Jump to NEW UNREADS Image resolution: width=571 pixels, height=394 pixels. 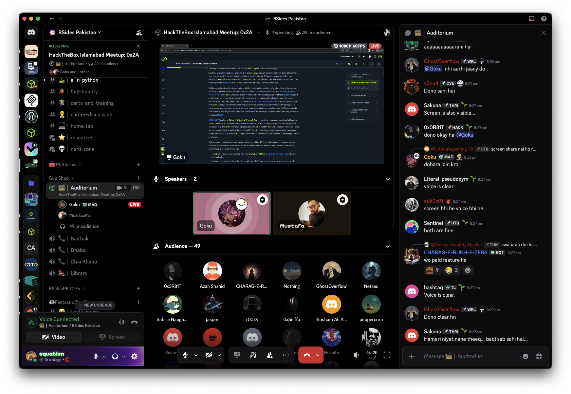[x=96, y=305]
